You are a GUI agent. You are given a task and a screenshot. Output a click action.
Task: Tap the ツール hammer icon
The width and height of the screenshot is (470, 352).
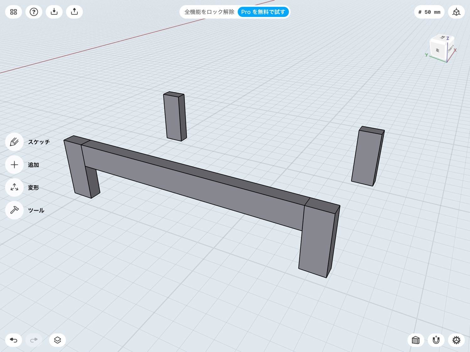tap(14, 210)
